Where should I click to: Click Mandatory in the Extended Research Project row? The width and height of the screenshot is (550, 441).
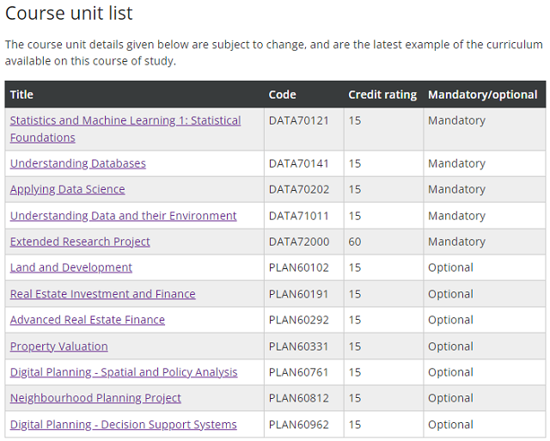[456, 242]
